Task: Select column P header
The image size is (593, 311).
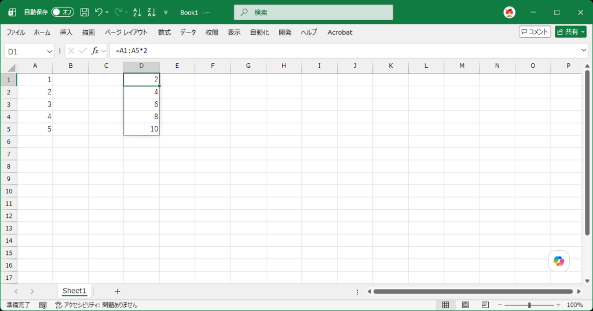Action: 568,66
